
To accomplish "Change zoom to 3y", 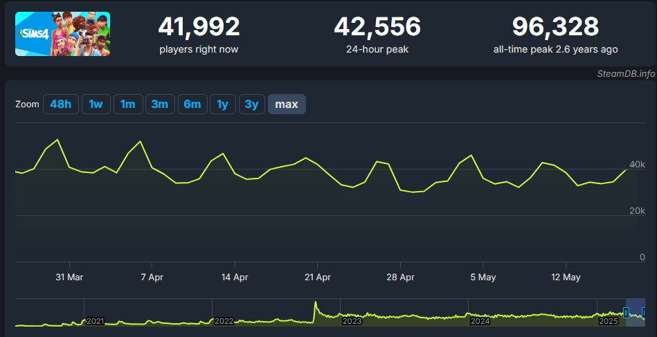I will (x=252, y=104).
